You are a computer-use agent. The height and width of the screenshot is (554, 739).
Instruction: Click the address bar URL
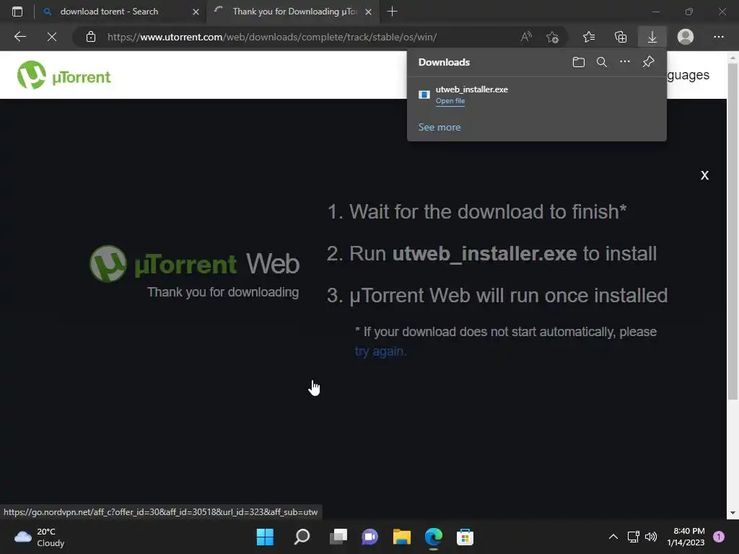pos(272,37)
